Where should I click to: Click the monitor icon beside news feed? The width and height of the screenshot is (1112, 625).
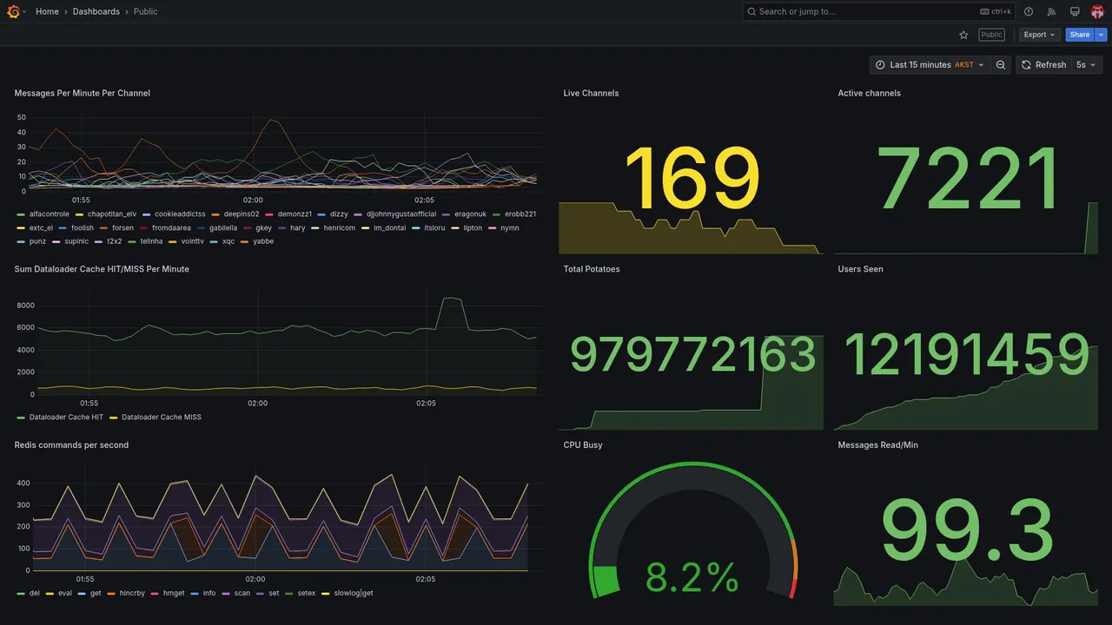click(x=1075, y=11)
